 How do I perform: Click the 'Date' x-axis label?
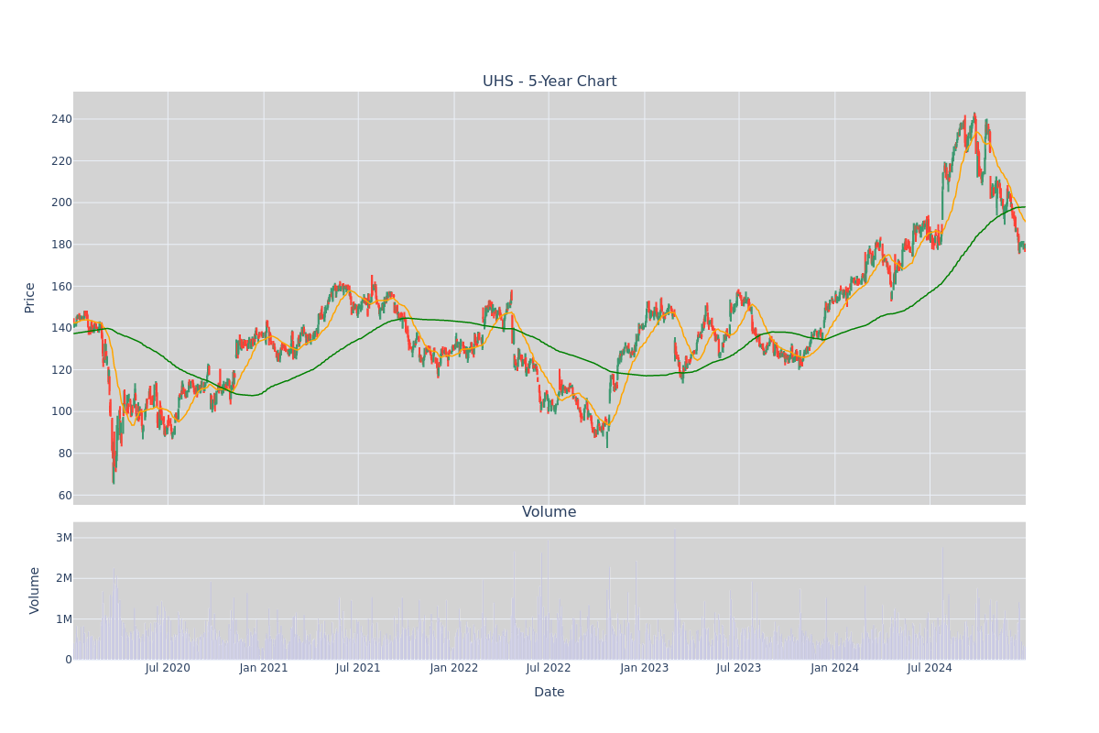pos(549,692)
